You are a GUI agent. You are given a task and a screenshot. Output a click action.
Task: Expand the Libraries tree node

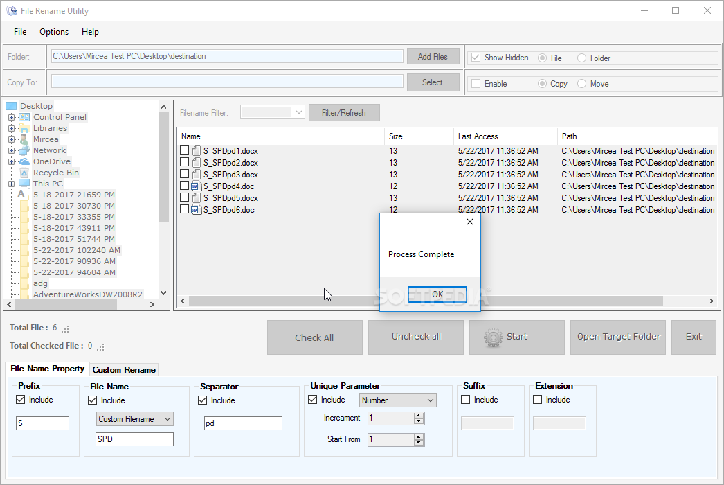(12, 128)
